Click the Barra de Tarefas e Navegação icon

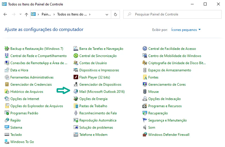click(x=76, y=48)
